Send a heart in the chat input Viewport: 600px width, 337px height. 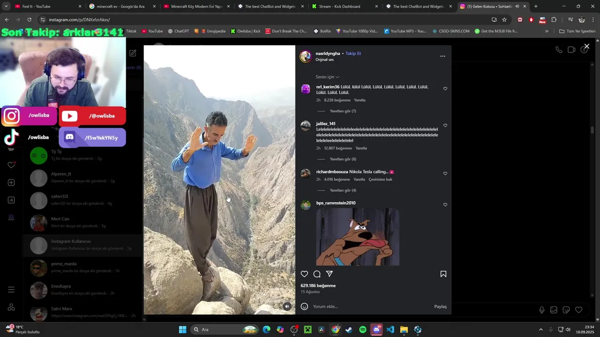pos(579,310)
